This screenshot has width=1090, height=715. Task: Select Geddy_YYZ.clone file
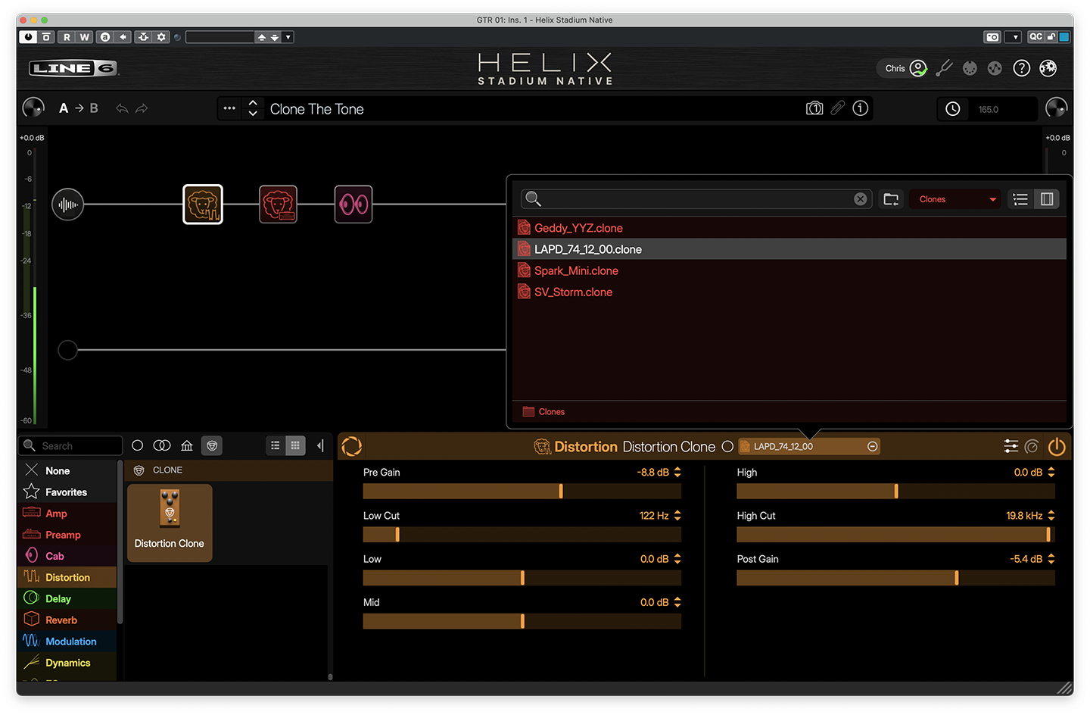click(x=789, y=228)
